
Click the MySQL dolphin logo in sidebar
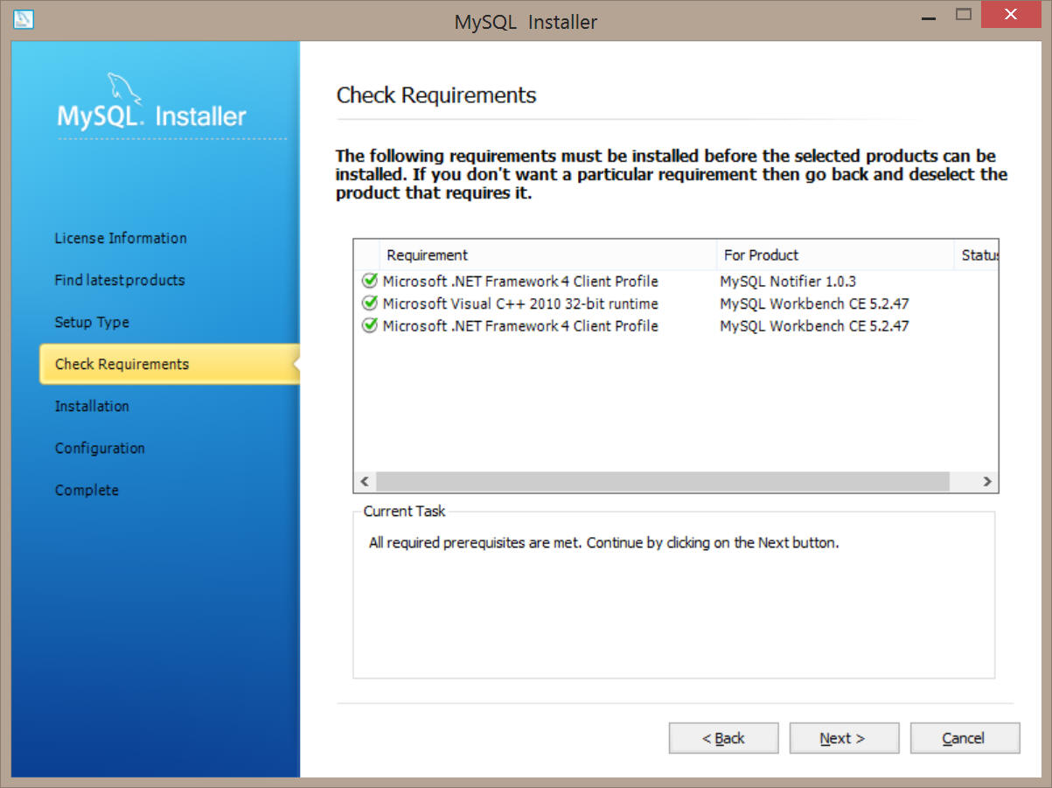[124, 90]
